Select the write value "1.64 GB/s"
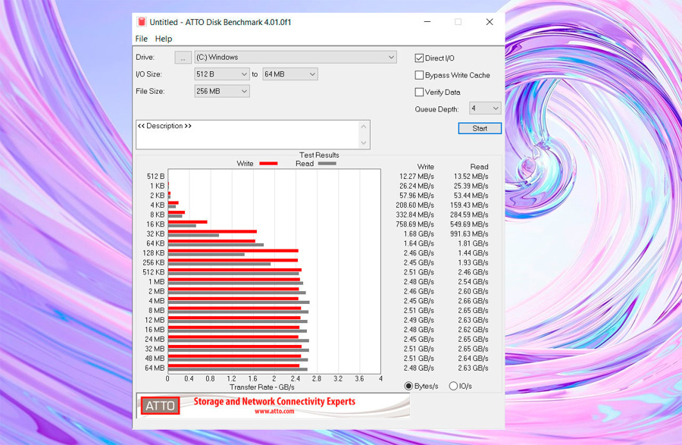 pos(419,243)
